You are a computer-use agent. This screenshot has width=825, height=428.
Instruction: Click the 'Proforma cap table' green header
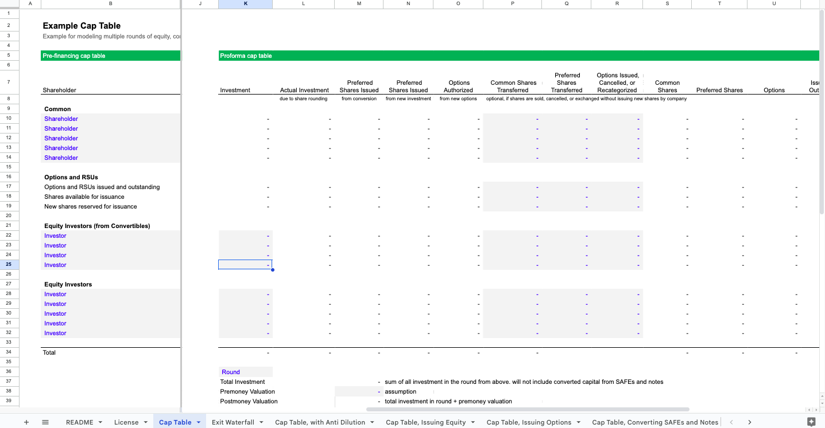click(519, 56)
